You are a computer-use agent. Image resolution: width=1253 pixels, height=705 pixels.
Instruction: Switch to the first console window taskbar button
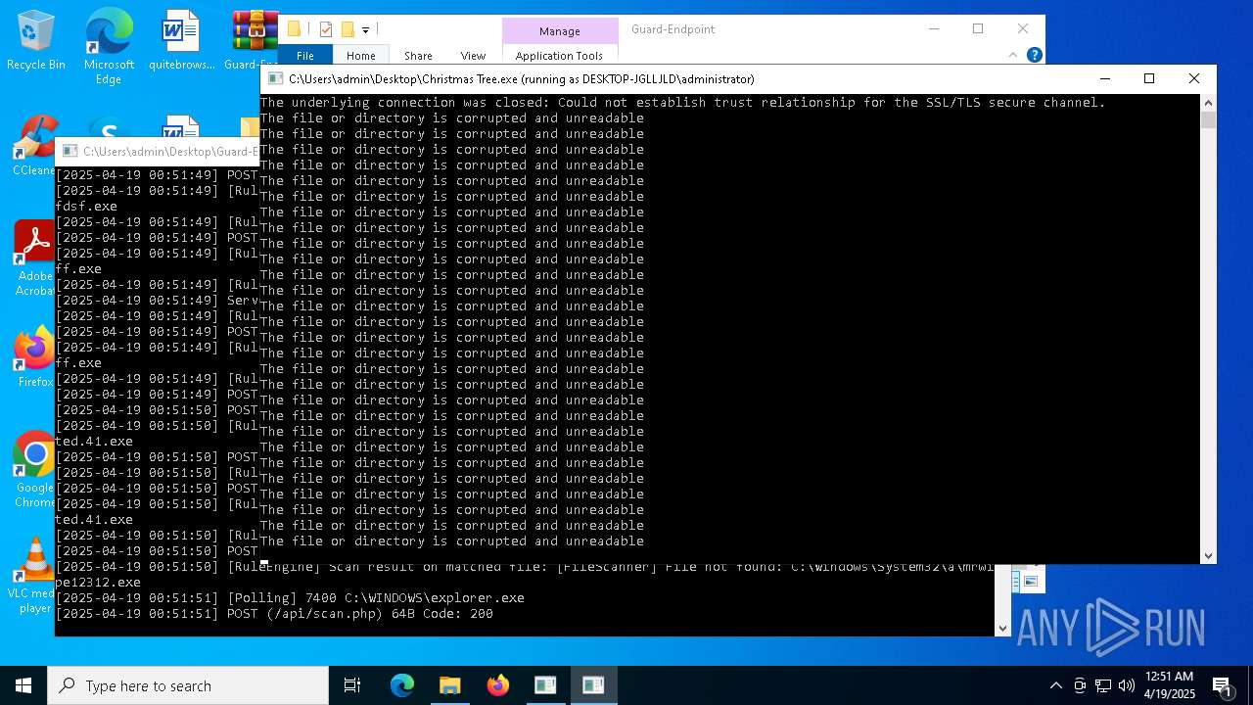(x=545, y=685)
